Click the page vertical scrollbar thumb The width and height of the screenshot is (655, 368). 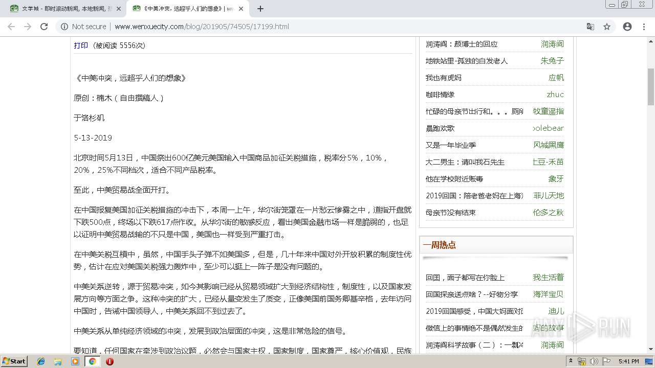point(651,87)
